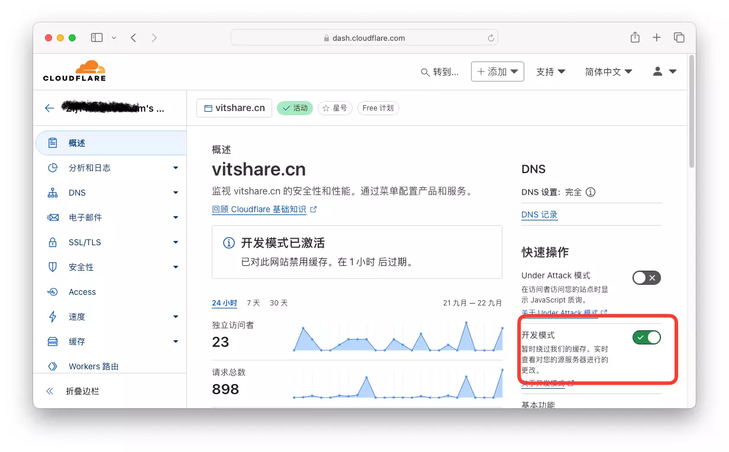Click the 分析和日志 chart icon
The width and height of the screenshot is (729, 452).
[x=53, y=168]
